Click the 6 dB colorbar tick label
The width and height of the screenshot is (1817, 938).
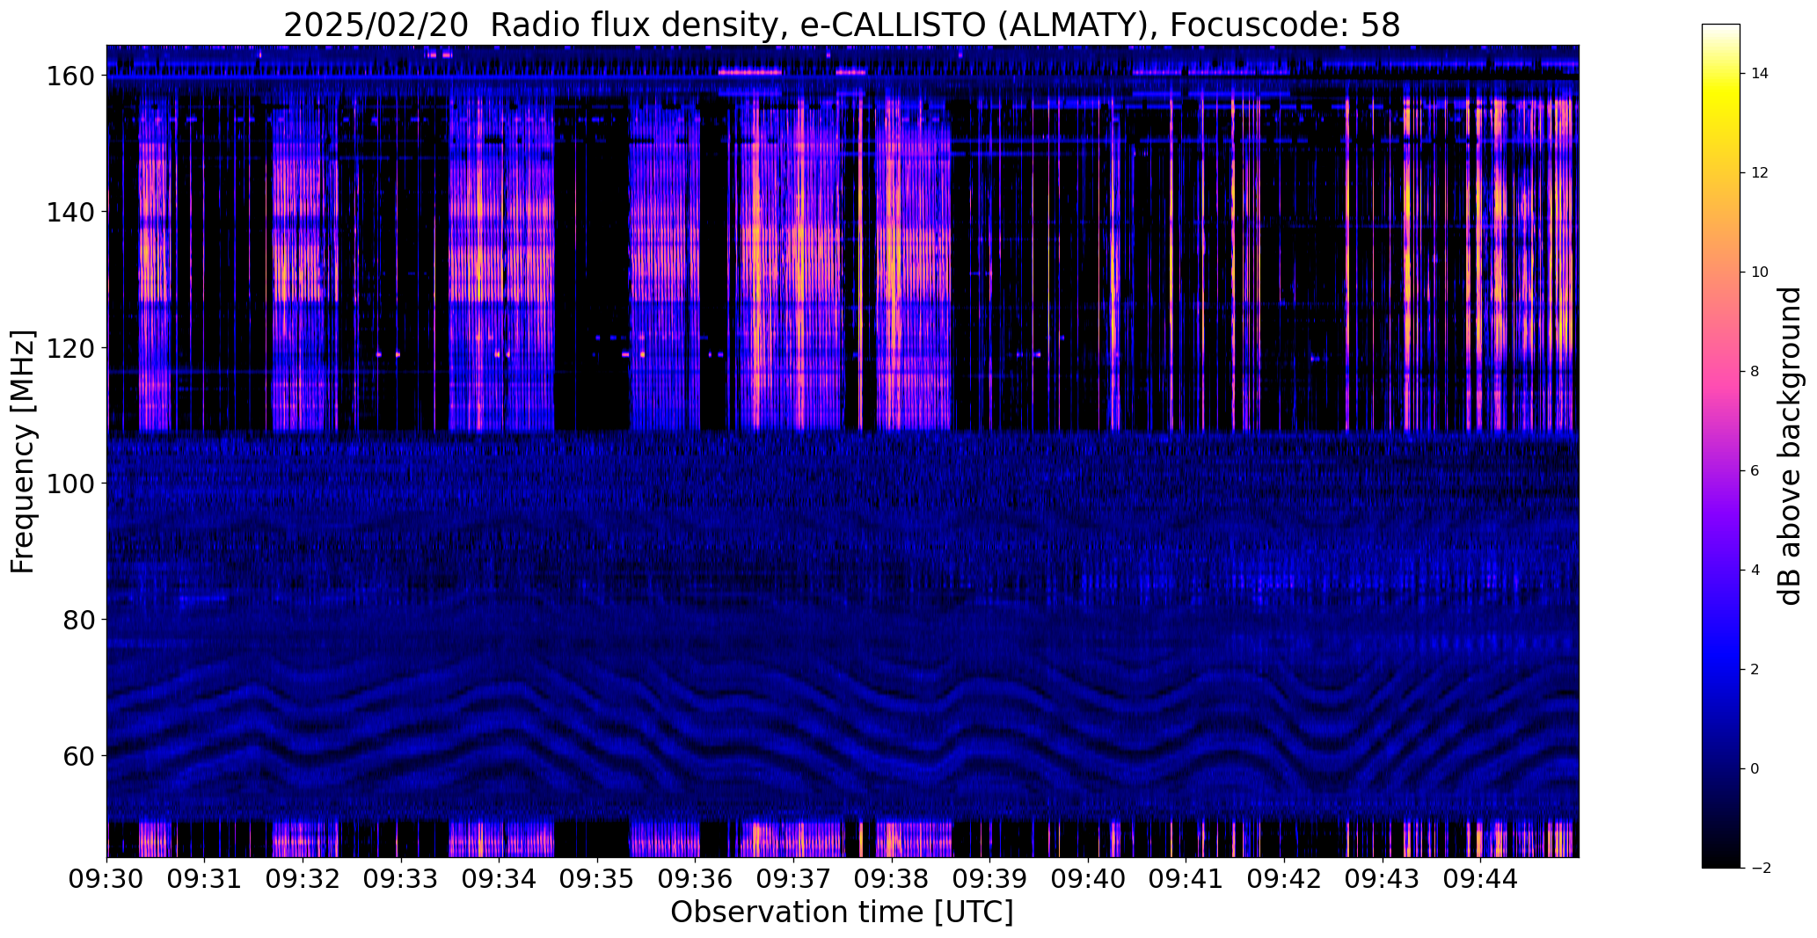point(1755,471)
